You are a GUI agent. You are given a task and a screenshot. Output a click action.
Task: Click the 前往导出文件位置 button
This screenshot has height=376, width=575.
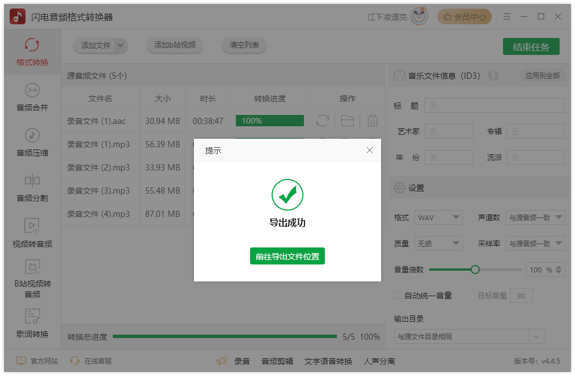point(287,256)
